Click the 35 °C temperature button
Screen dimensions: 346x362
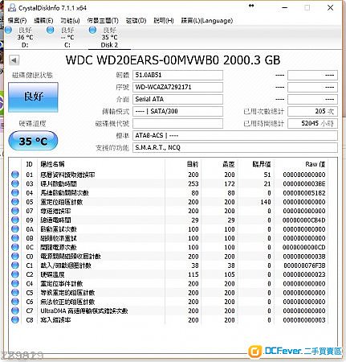pos(33,141)
